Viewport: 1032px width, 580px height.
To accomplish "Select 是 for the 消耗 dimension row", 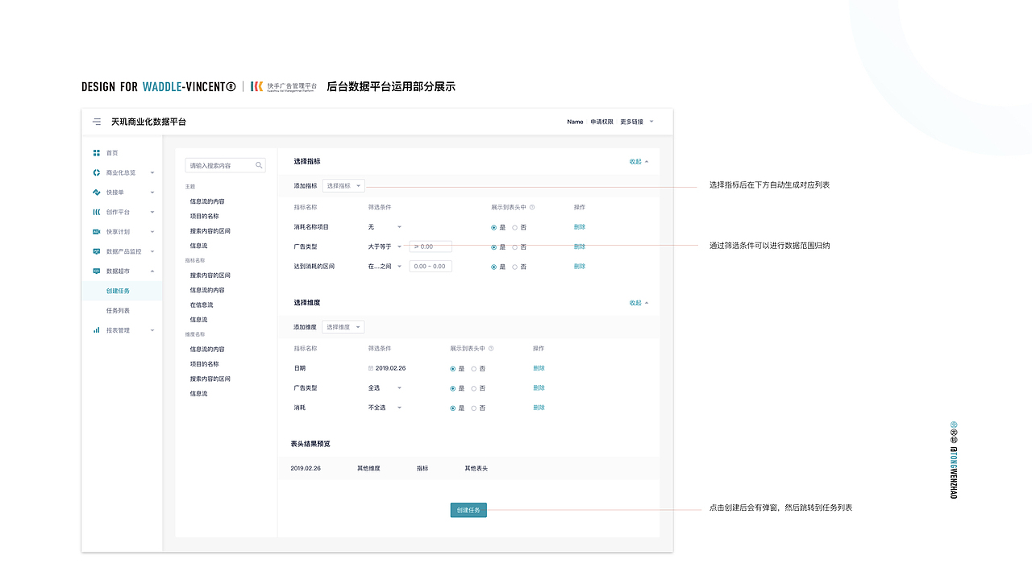I will tap(452, 408).
